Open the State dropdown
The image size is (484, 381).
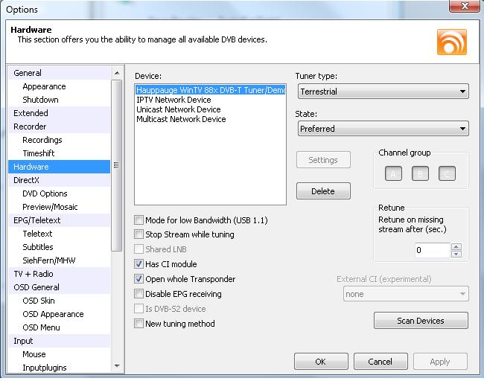coord(383,129)
